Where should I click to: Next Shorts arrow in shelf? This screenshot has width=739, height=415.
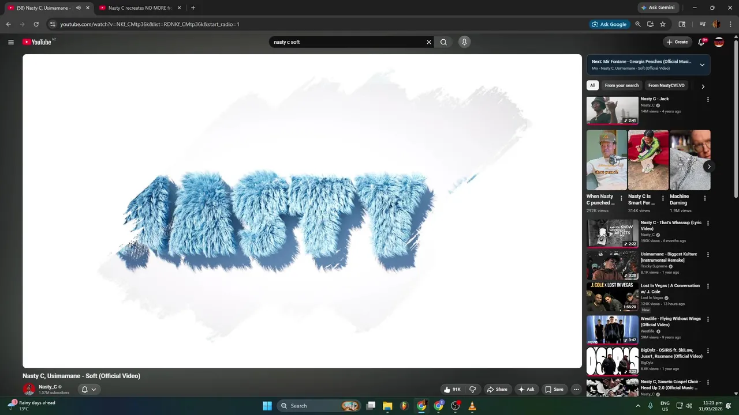click(x=709, y=167)
